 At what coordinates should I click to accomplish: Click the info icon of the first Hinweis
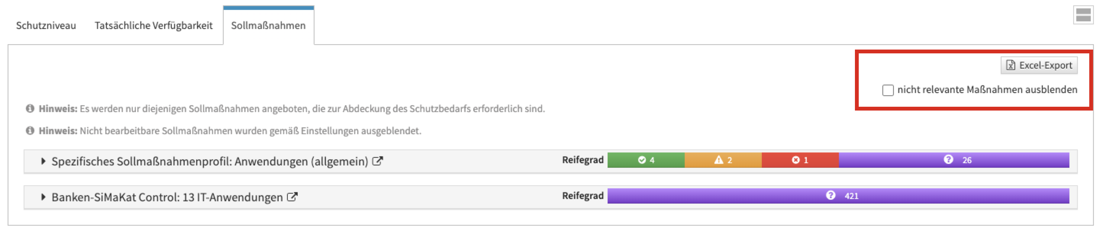click(x=30, y=109)
